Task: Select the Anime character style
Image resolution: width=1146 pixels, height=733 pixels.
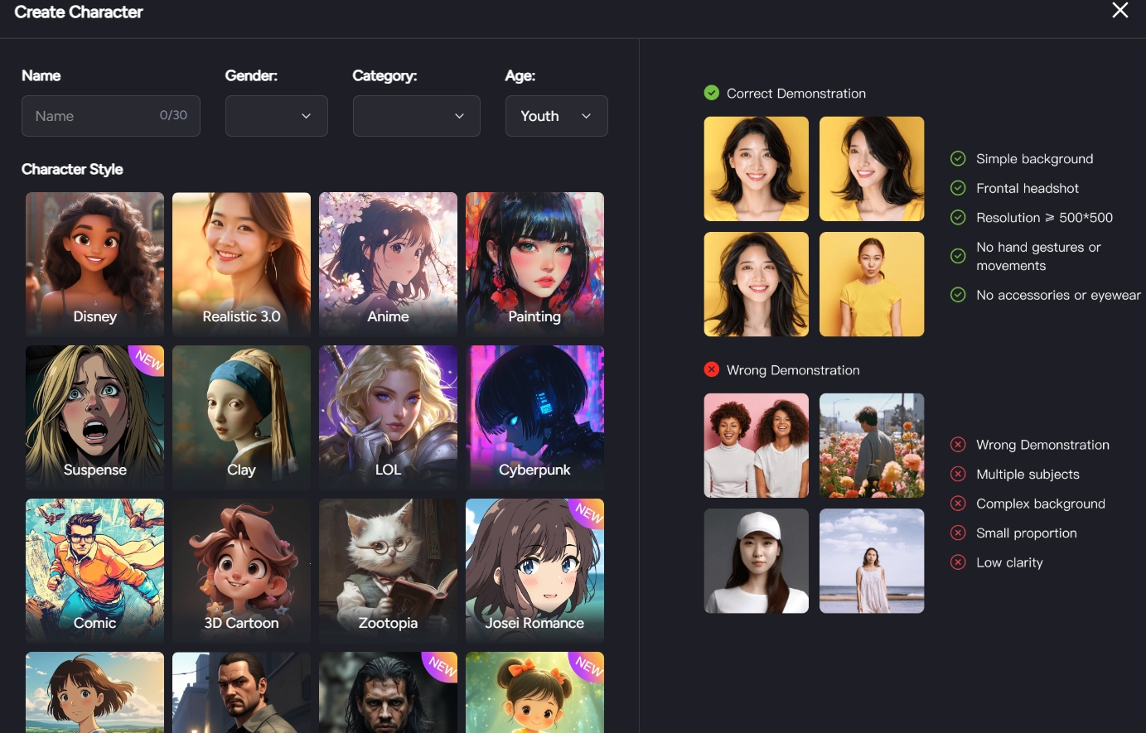Action: [x=388, y=263]
